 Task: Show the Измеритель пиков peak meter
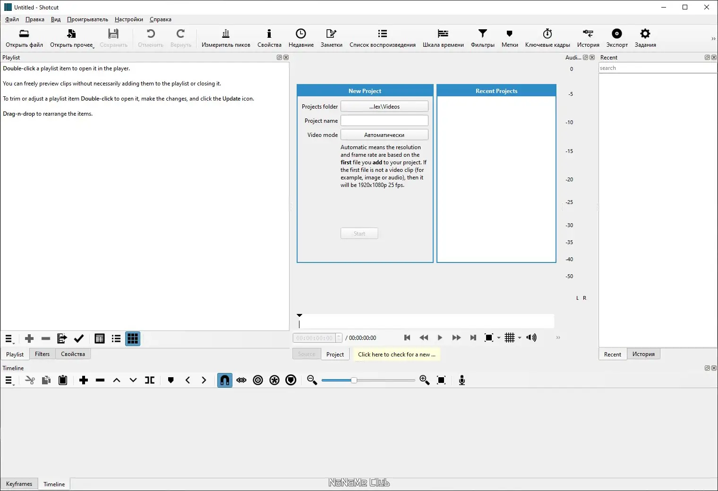tap(226, 39)
